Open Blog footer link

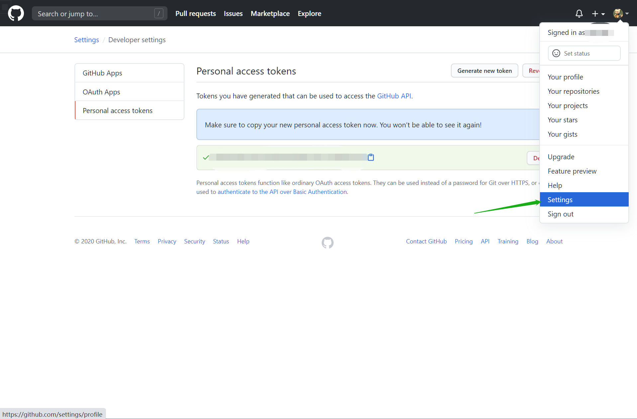532,241
